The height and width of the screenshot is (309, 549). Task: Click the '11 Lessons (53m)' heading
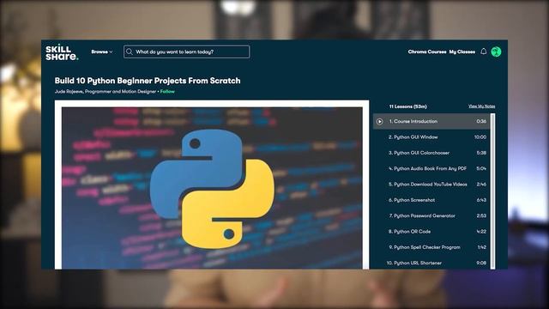click(x=408, y=106)
